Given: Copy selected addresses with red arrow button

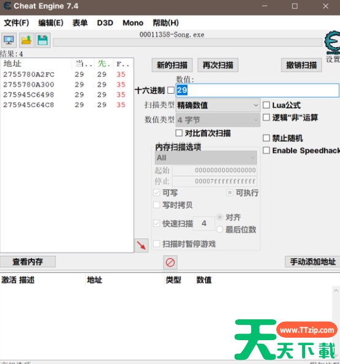Looking at the screenshot, I should pos(142,245).
